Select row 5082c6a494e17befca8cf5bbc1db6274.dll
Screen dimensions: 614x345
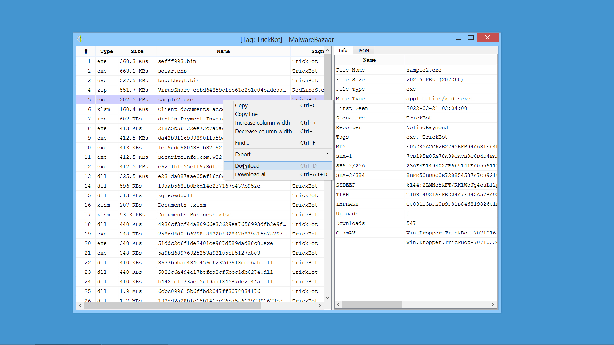[x=200, y=272]
